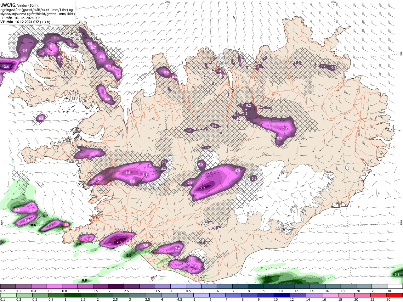Select the dark teal upper swatch at 8
Viewport: 403px width, 302px height.
pos(256,287)
